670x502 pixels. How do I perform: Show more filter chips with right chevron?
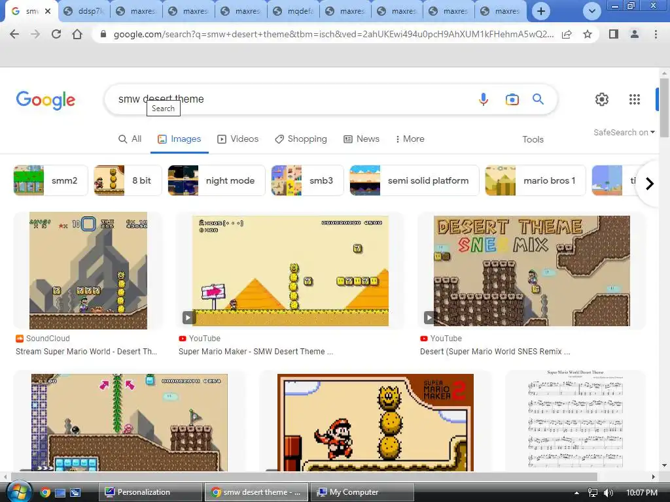pyautogui.click(x=650, y=184)
